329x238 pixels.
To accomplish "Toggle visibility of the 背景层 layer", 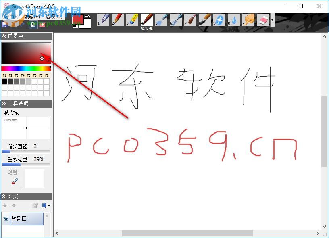I will pos(5,219).
